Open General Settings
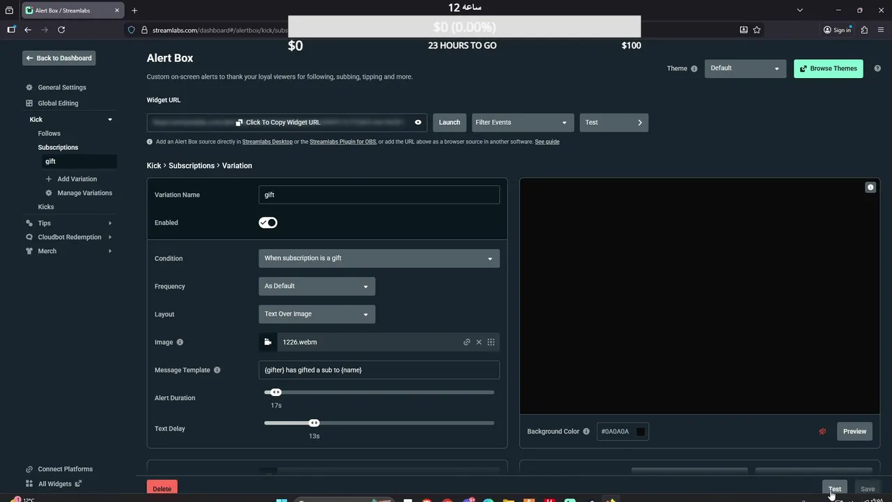892x502 pixels. [62, 87]
